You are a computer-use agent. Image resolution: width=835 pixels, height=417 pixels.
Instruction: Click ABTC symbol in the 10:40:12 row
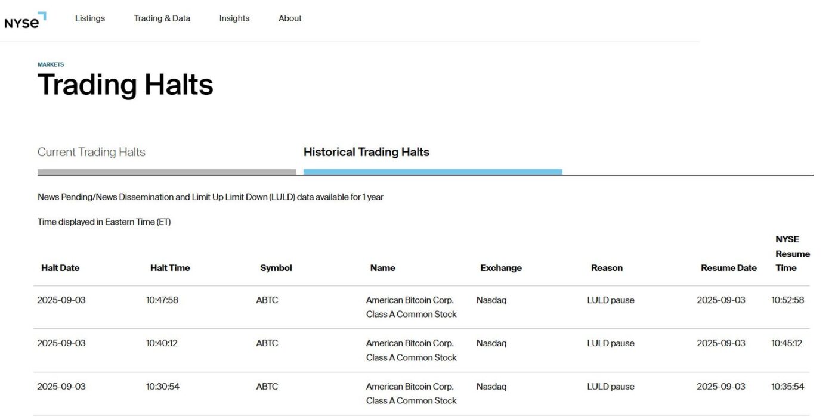tap(267, 343)
